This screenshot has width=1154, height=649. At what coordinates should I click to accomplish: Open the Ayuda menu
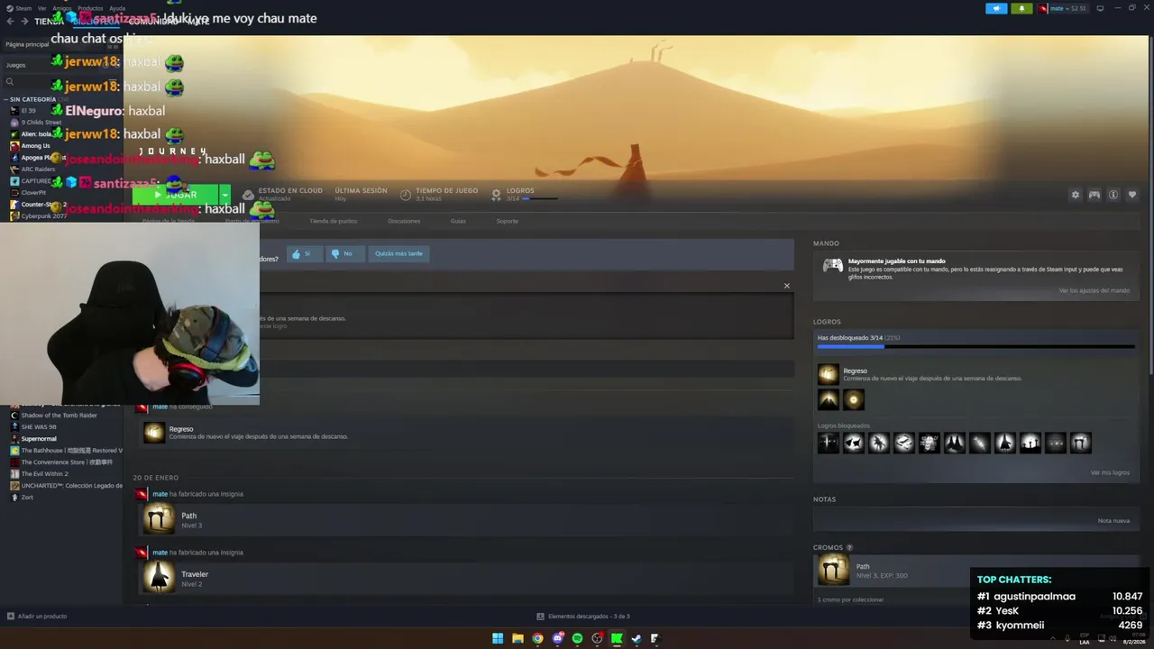coord(117,8)
